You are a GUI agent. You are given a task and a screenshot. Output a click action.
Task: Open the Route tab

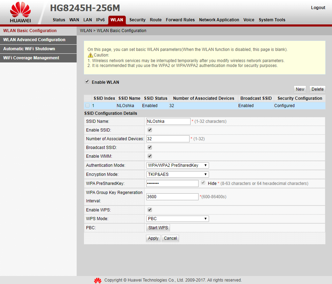pos(156,20)
